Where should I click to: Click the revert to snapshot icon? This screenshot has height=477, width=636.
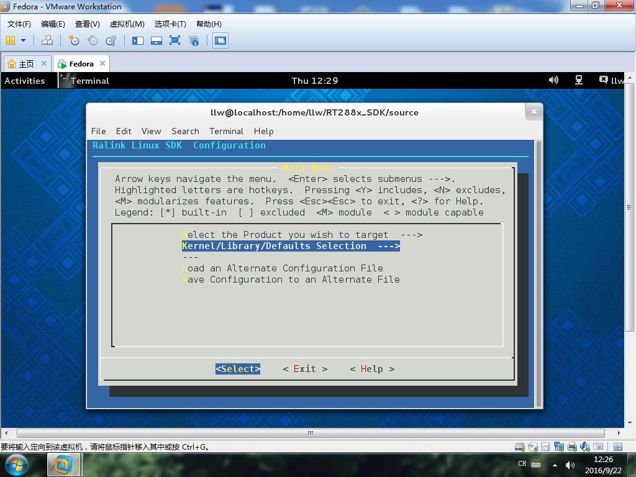93,40
